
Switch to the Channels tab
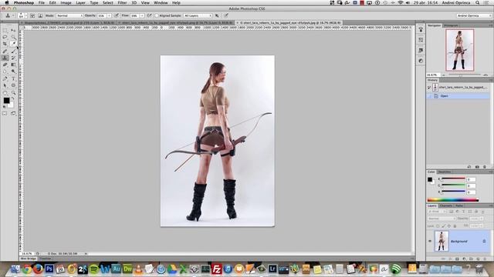(x=446, y=205)
